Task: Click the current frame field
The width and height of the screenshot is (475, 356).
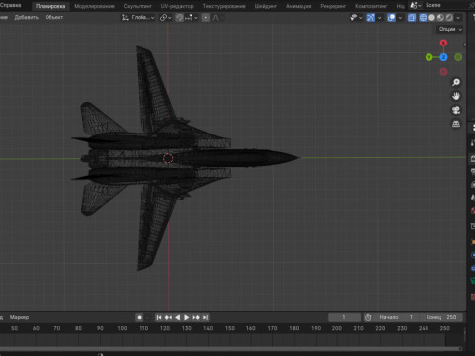Action: (344, 317)
